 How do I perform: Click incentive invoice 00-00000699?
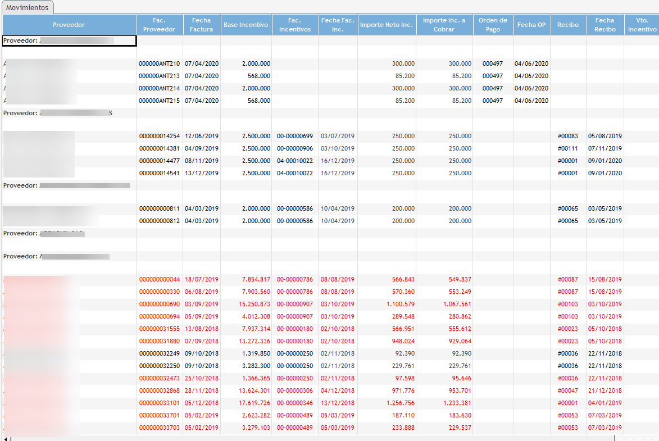point(294,136)
